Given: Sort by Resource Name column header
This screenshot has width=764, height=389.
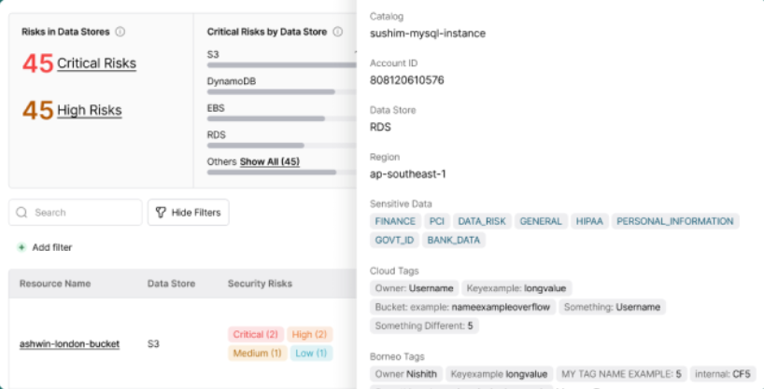Looking at the screenshot, I should click(55, 284).
